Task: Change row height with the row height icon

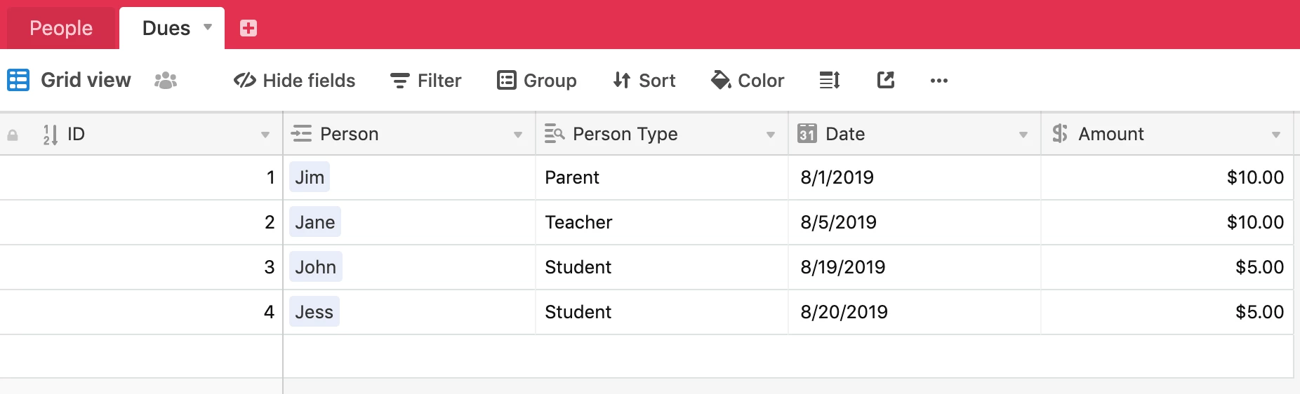Action: (x=830, y=81)
